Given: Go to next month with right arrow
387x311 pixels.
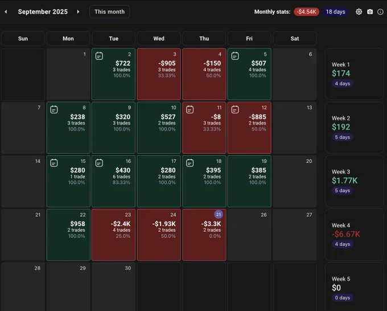Looking at the screenshot, I should pos(78,11).
